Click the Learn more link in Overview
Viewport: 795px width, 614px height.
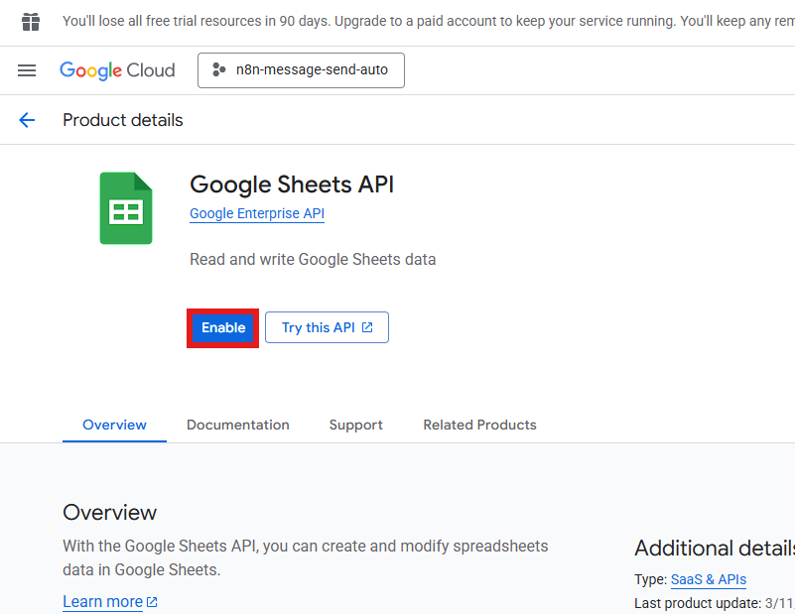pyautogui.click(x=102, y=601)
